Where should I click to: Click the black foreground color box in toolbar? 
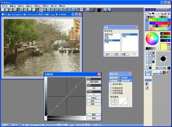[99, 10]
